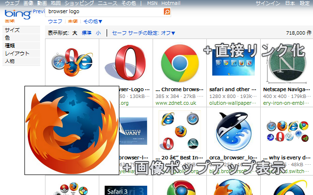Open the red Opera logo thumbnail
This screenshot has height=195, width=313.
[126, 62]
